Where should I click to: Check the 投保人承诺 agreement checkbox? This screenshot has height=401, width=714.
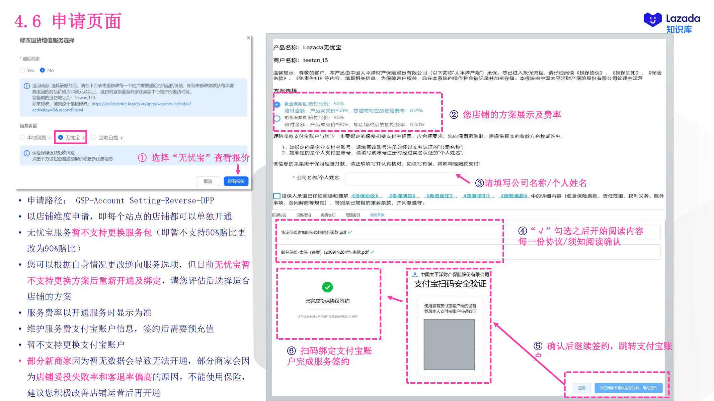276,196
